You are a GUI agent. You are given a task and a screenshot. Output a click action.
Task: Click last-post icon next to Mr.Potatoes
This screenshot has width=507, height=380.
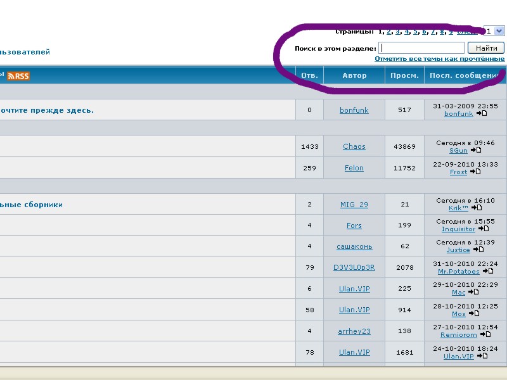coord(488,272)
